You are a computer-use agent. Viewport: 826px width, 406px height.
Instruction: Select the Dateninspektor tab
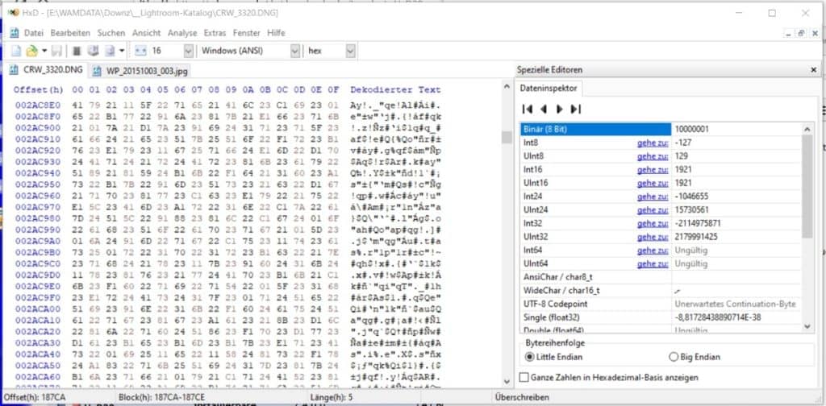[549, 89]
